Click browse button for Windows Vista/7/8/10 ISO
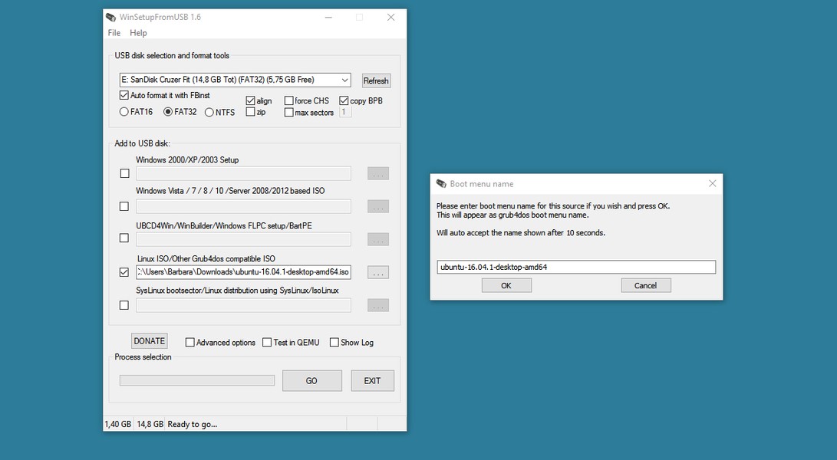Image resolution: width=837 pixels, height=460 pixels. (378, 206)
